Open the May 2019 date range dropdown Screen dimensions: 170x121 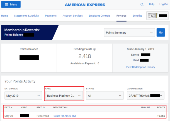23,96
